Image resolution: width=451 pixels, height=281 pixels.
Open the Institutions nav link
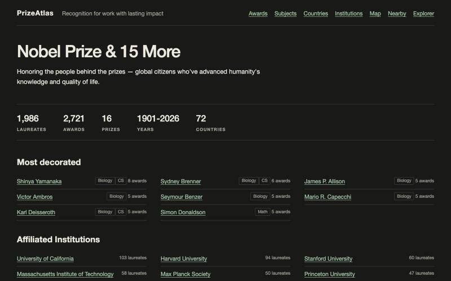[348, 13]
